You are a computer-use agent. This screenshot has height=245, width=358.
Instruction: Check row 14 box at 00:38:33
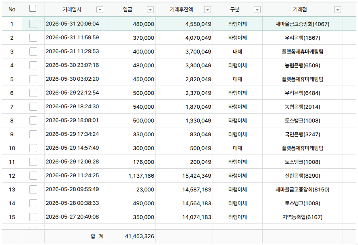coord(33,203)
